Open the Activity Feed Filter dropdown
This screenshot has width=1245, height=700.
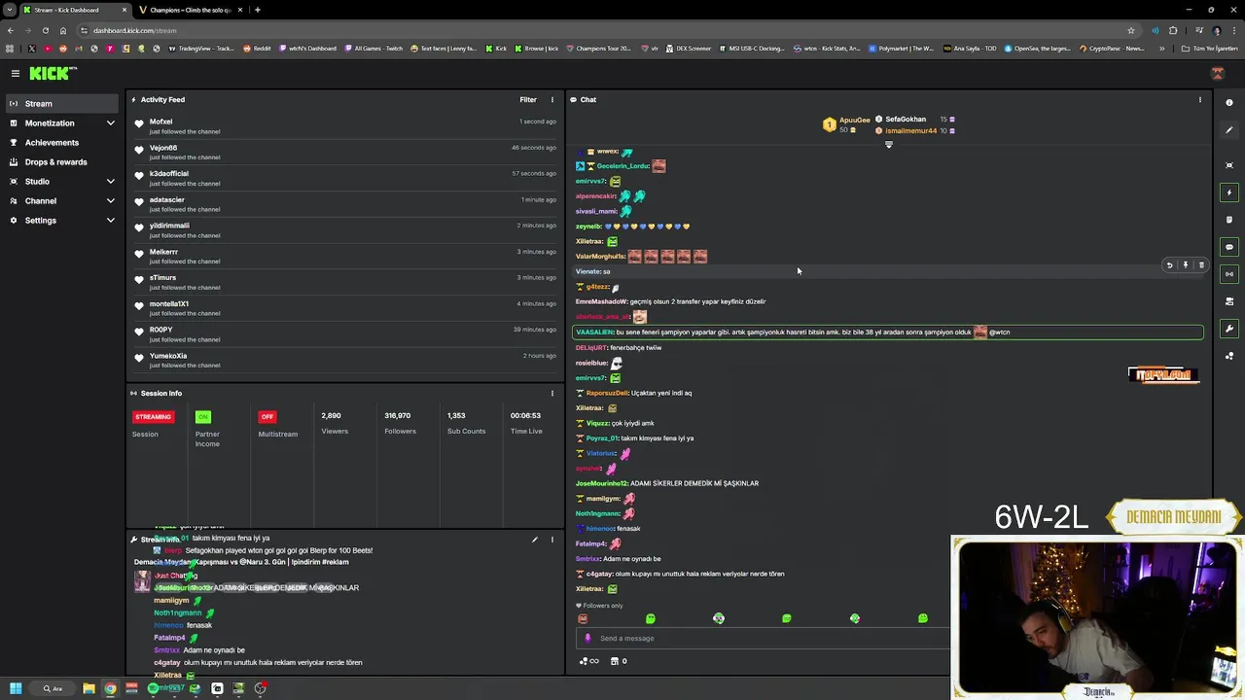(x=528, y=99)
